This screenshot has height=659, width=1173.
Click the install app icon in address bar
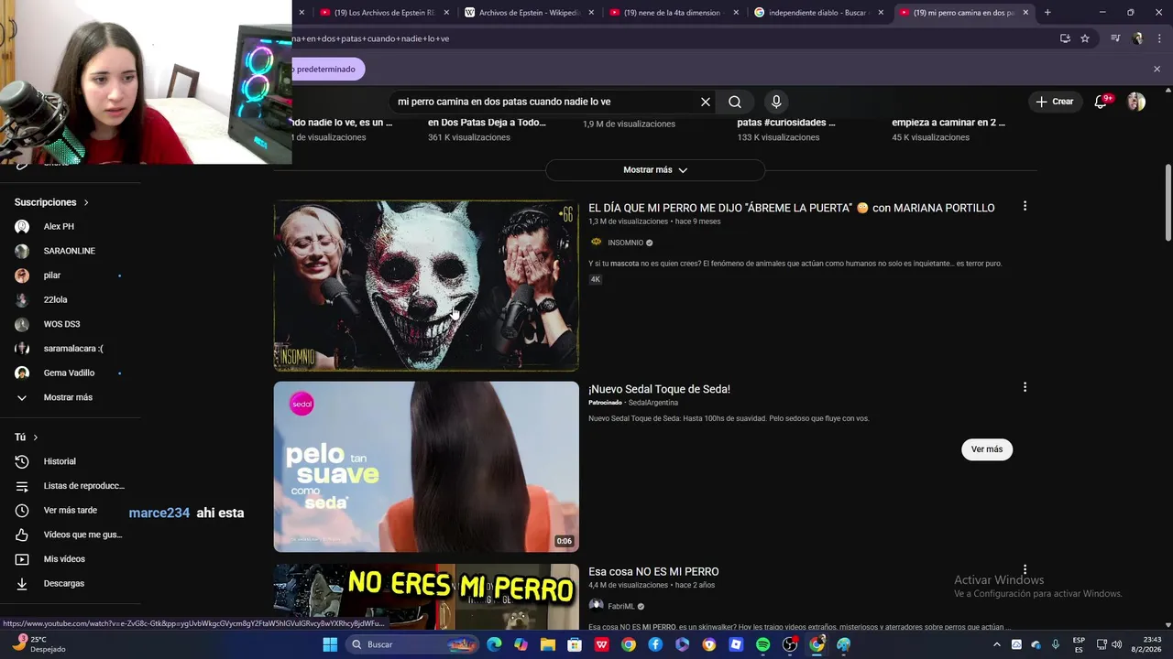(1065, 38)
